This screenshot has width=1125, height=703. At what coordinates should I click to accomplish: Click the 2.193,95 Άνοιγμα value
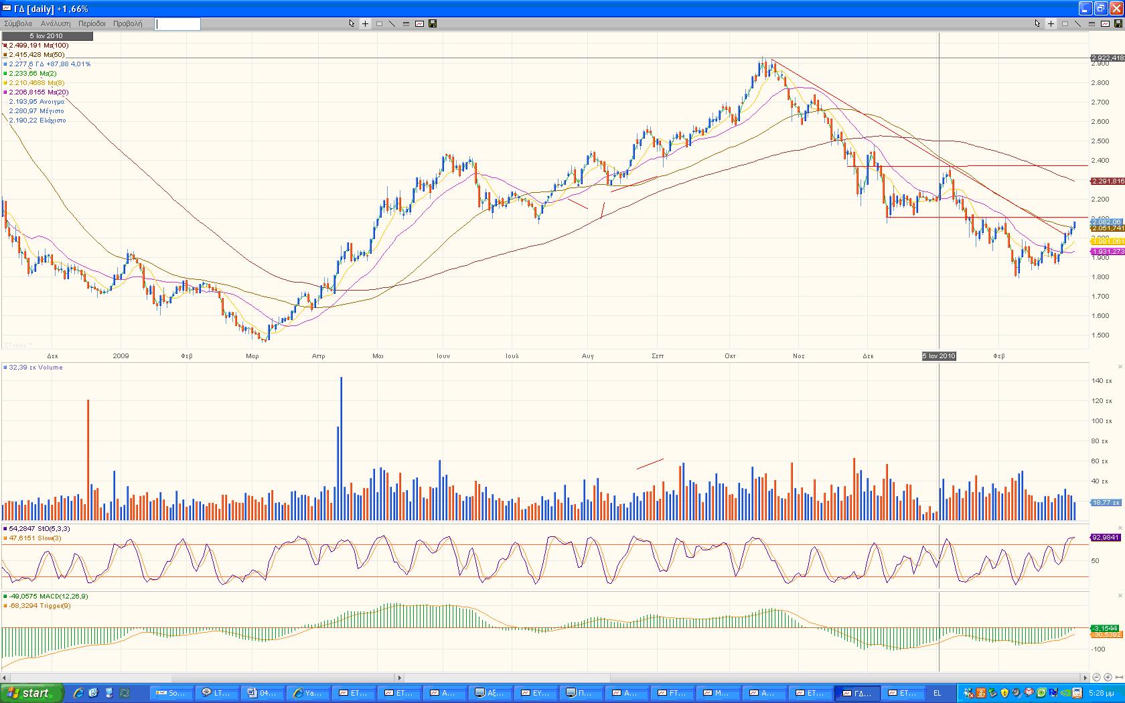pos(37,102)
